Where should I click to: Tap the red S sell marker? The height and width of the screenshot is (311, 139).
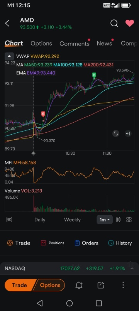click(x=43, y=114)
